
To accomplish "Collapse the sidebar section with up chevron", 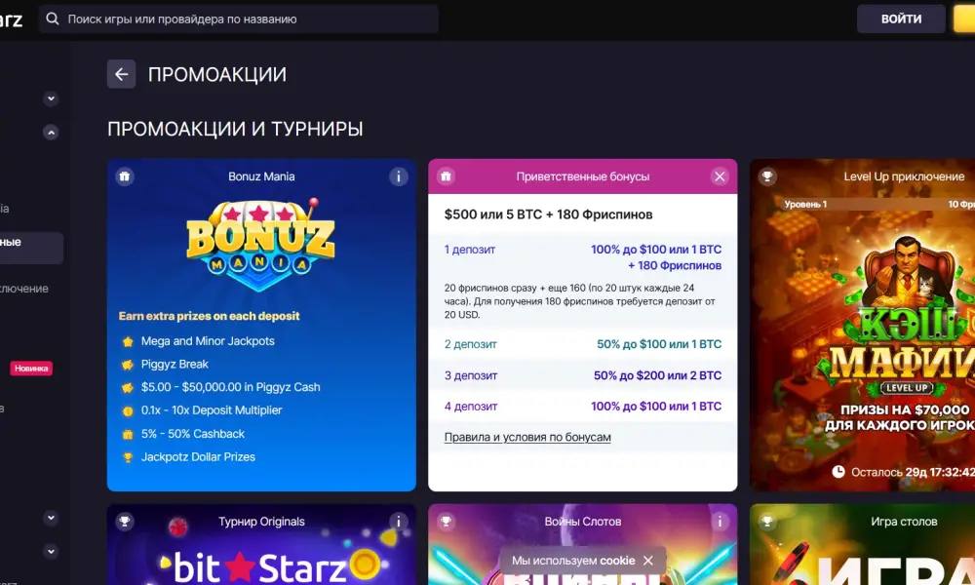I will pyautogui.click(x=51, y=133).
